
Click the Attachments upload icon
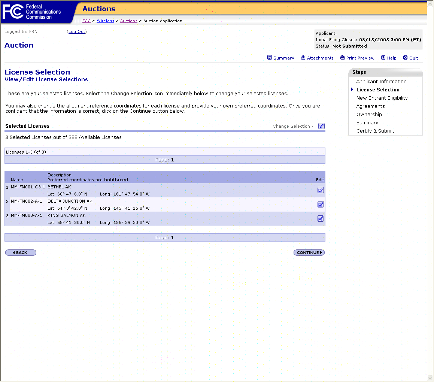303,58
